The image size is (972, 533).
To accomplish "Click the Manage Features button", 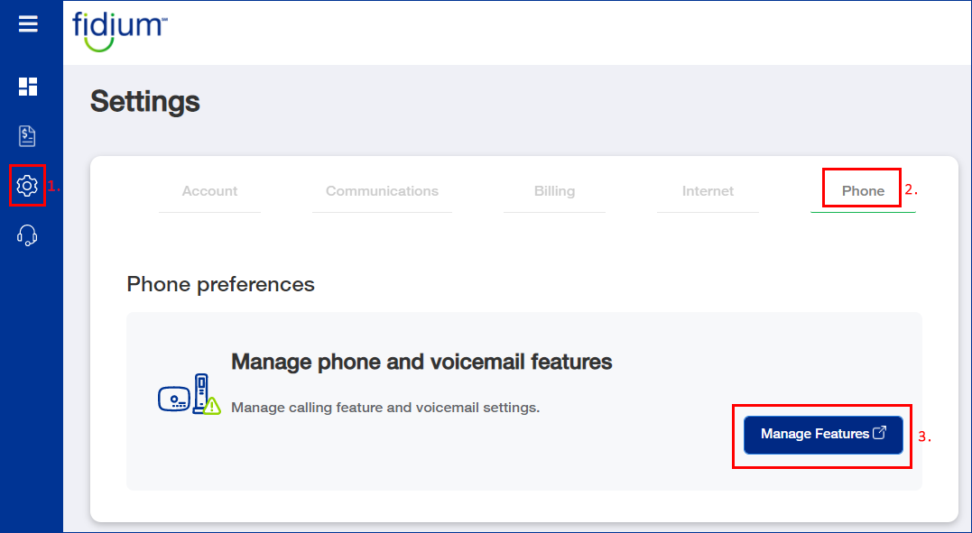I will tap(822, 434).
